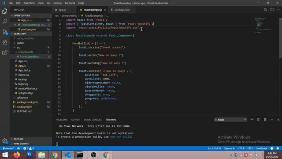Click the components breadcrumb item
This screenshot has width=282, height=159.
point(69,16)
